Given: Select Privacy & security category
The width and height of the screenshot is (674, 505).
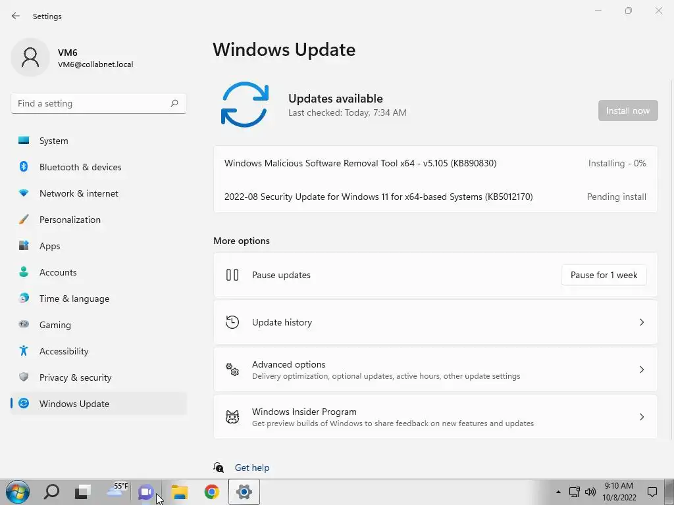Looking at the screenshot, I should click(99, 377).
